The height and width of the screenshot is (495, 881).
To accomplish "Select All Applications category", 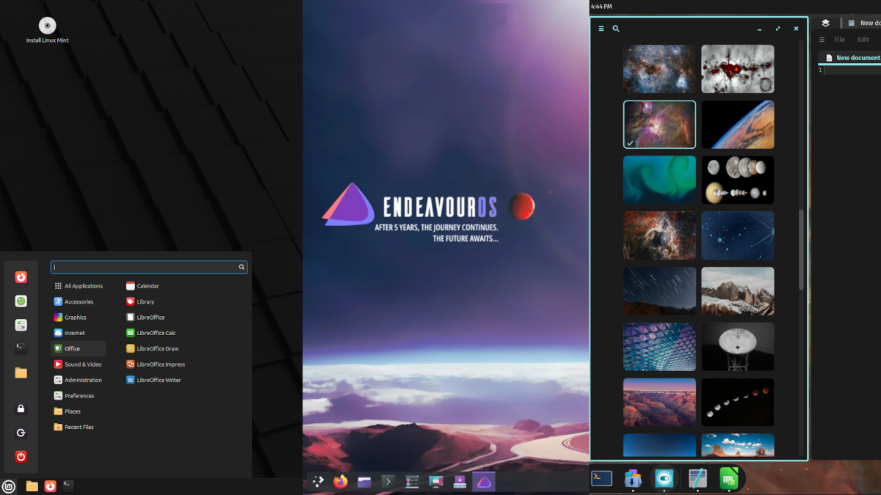I will (x=79, y=286).
